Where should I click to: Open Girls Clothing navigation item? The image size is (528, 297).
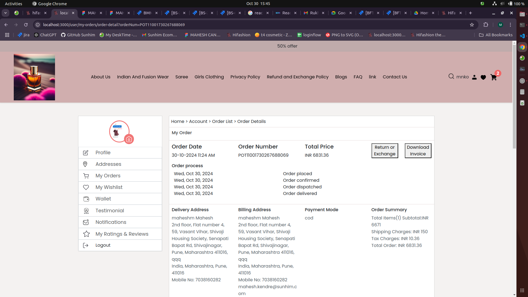pos(209,77)
